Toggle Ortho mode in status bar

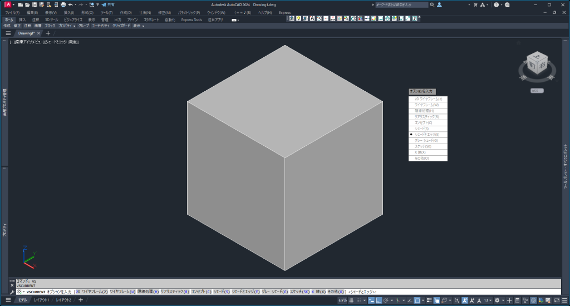[x=378, y=300]
